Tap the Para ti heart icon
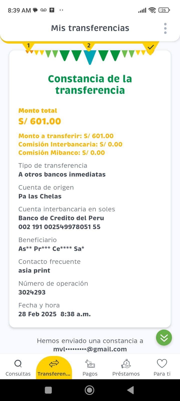Screen dimensions: 180x401 [162, 363]
